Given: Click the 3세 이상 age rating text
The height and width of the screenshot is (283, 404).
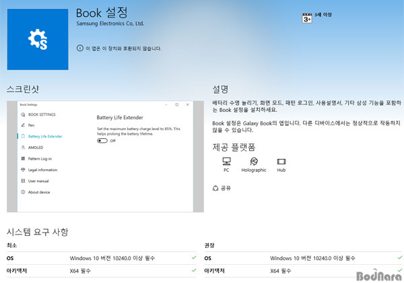Looking at the screenshot, I should click(x=323, y=15).
